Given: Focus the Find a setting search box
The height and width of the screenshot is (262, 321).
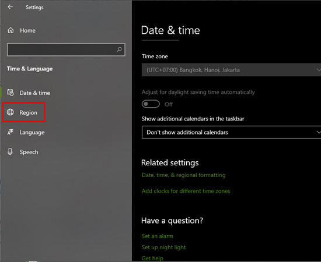Looking at the screenshot, I should pos(66,49).
